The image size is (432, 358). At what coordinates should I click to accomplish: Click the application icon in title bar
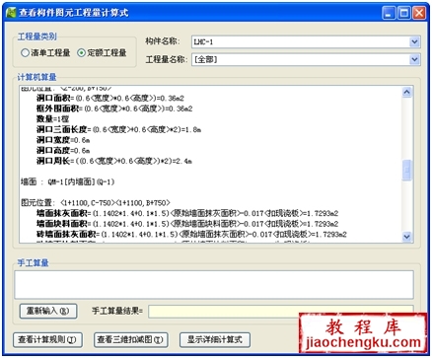pos(11,13)
